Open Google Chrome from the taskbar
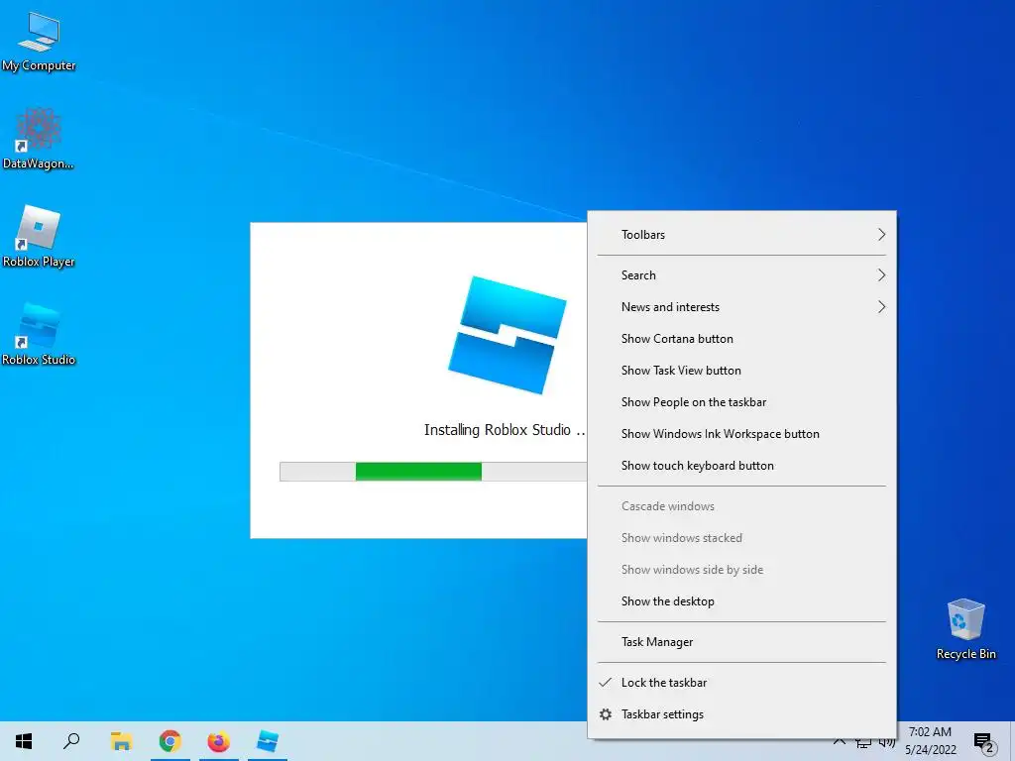Screen dimensions: 1015x761 pos(169,741)
